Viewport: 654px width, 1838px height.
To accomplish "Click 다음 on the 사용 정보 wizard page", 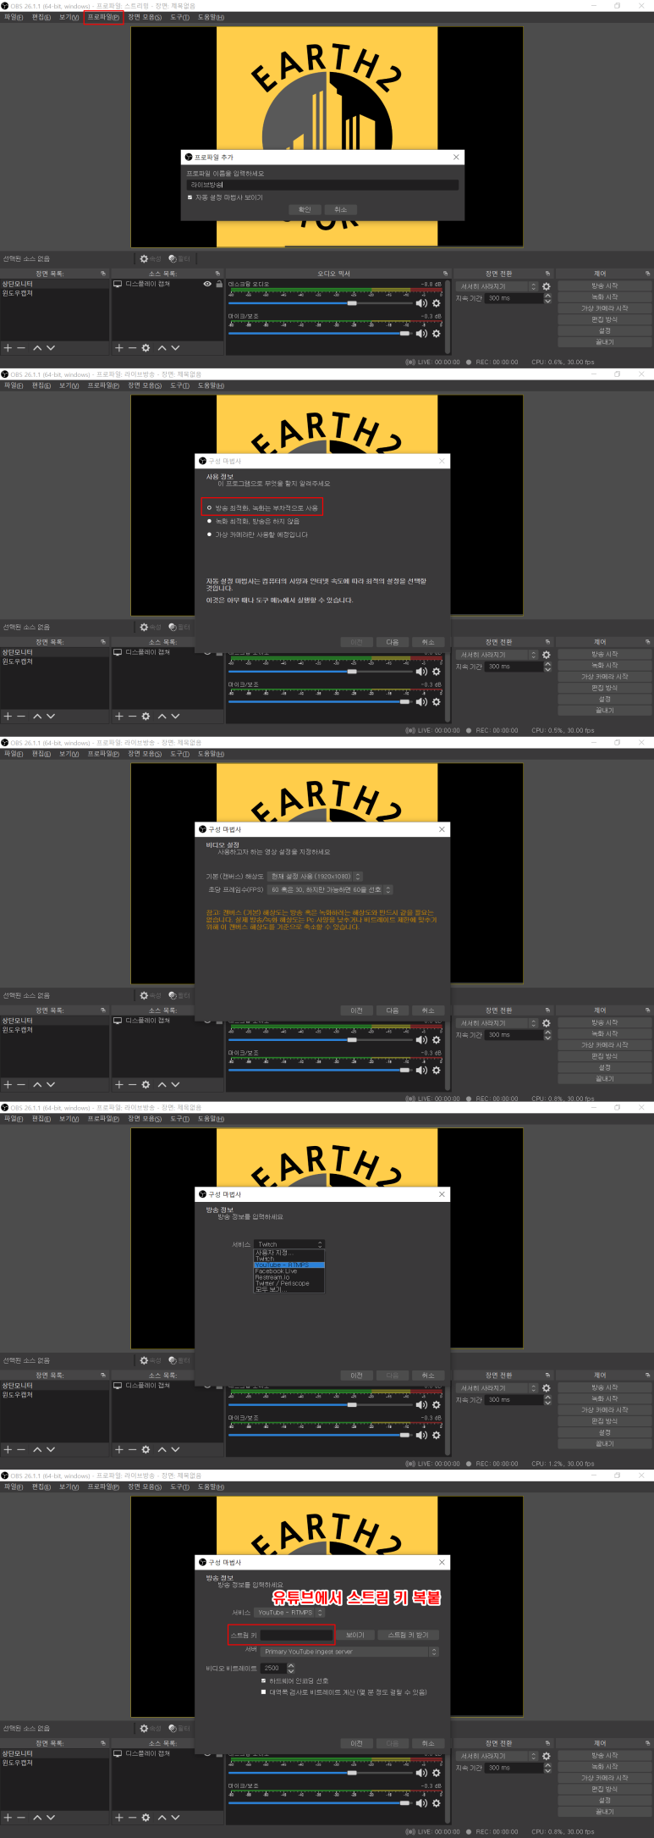I will pos(393,642).
